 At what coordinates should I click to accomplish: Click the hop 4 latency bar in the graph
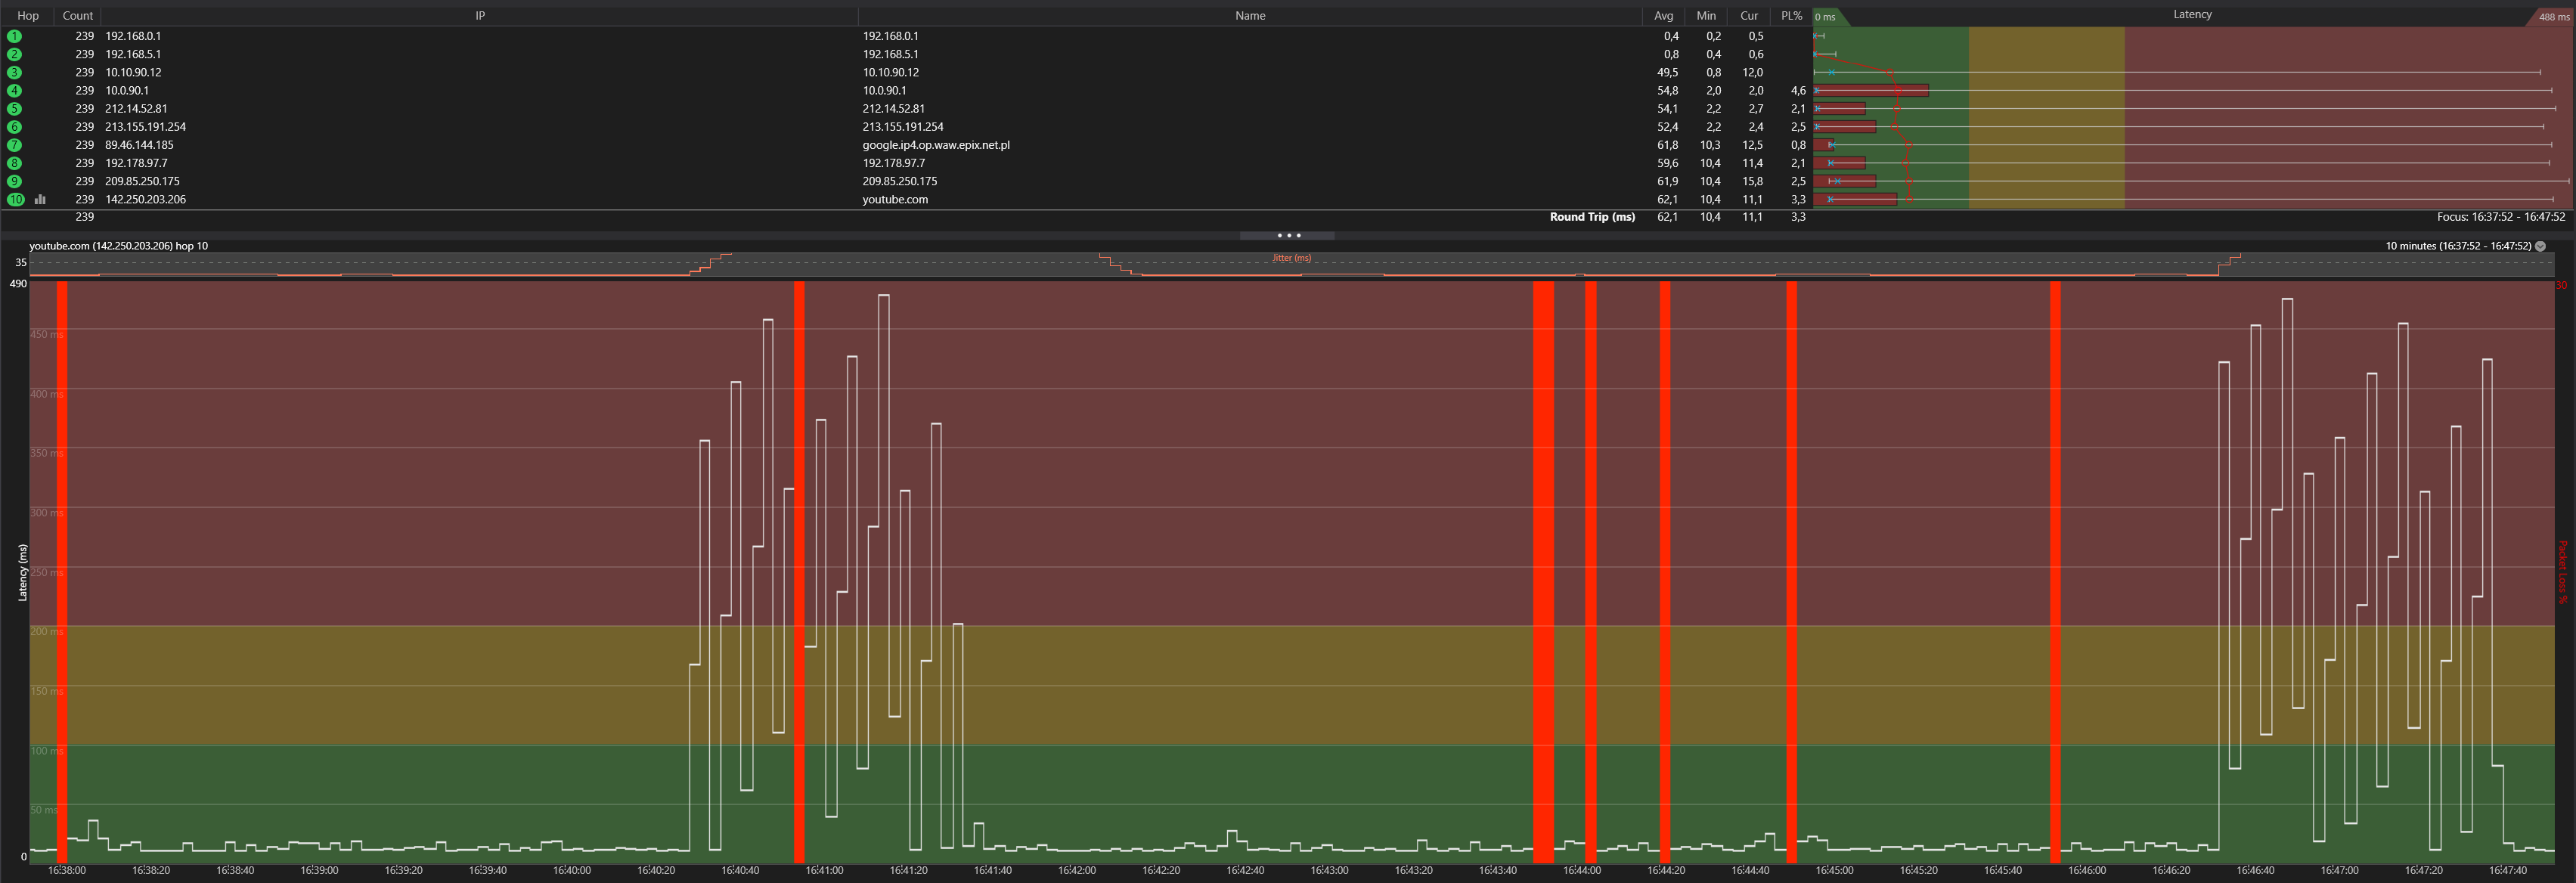[1871, 91]
